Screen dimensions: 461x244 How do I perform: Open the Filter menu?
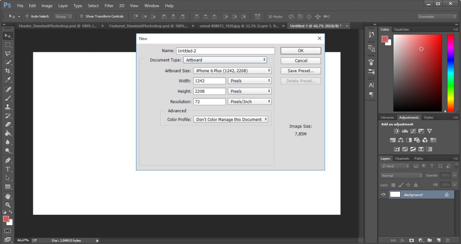109,5
